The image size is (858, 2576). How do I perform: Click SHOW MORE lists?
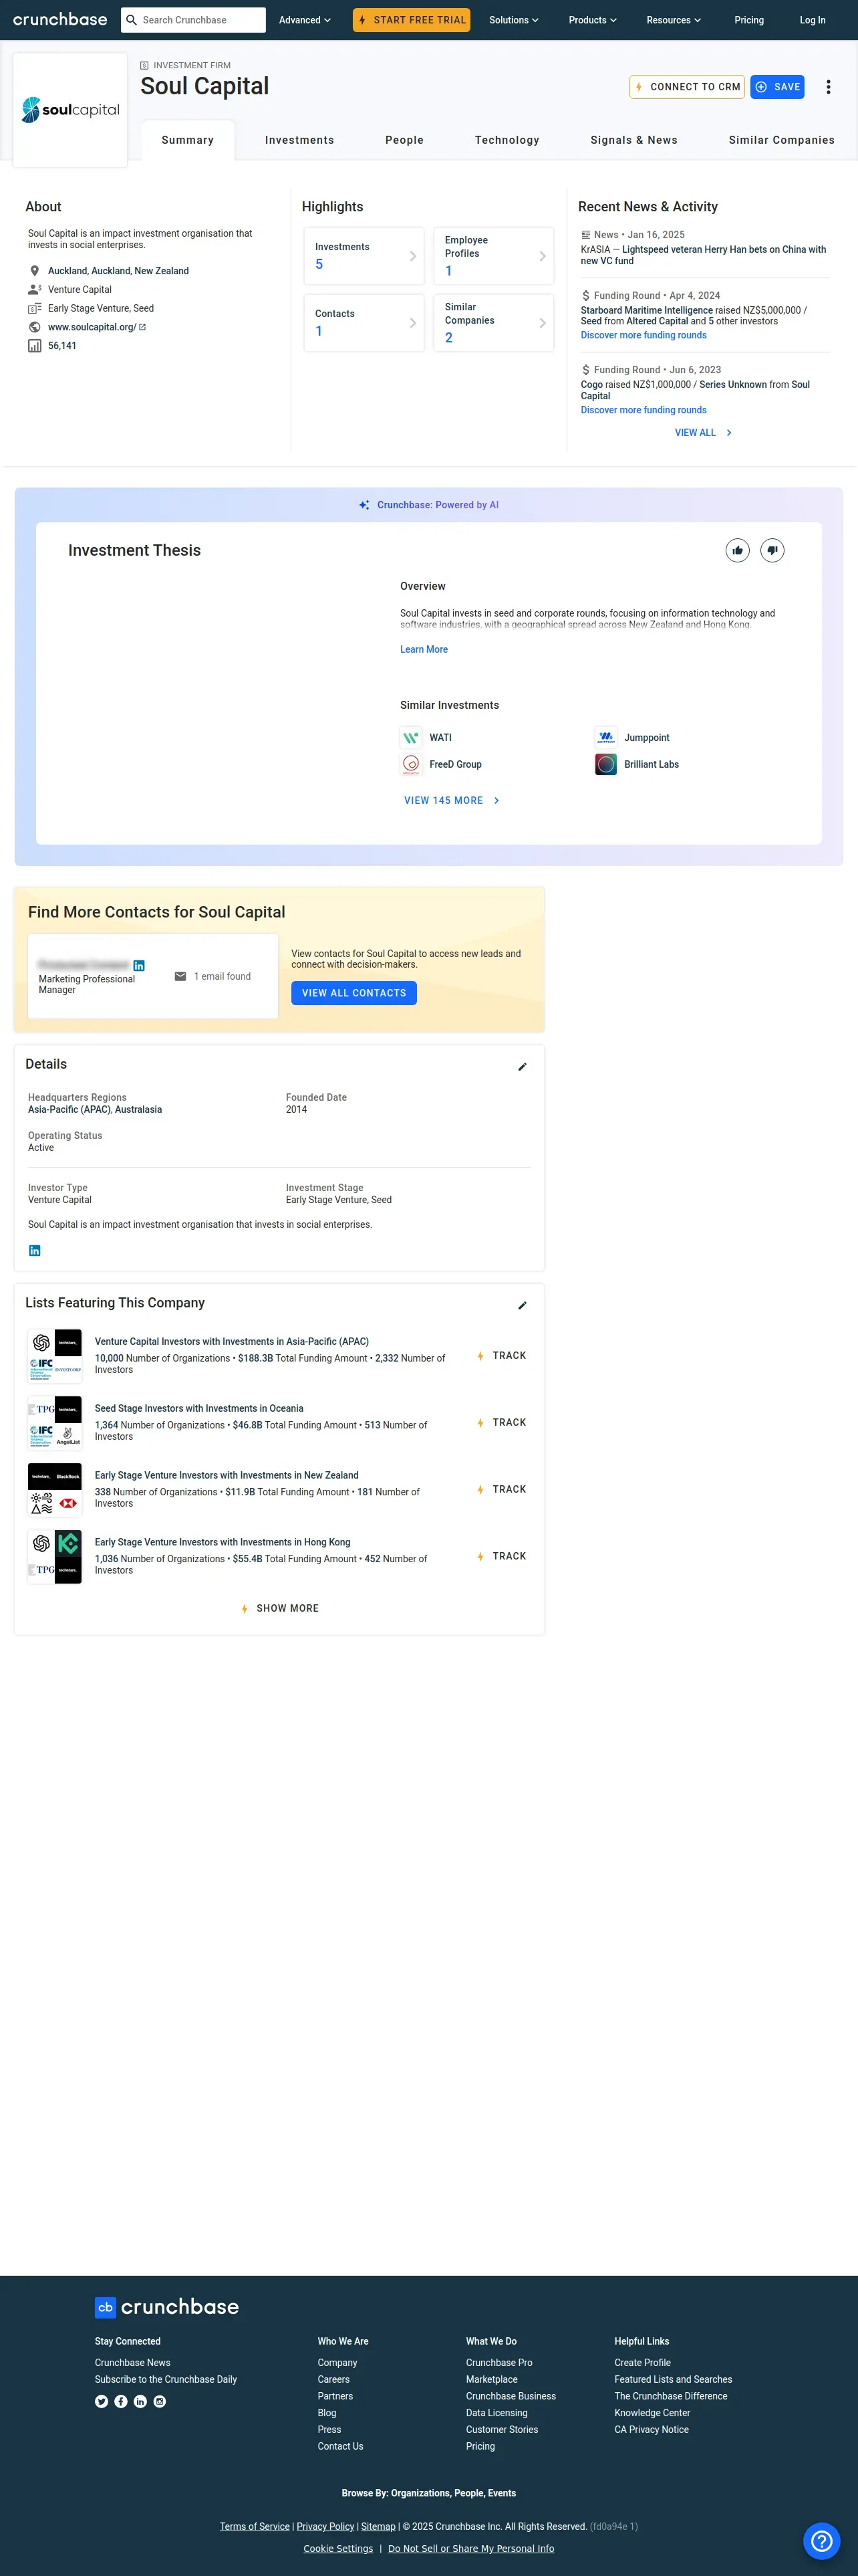280,1608
